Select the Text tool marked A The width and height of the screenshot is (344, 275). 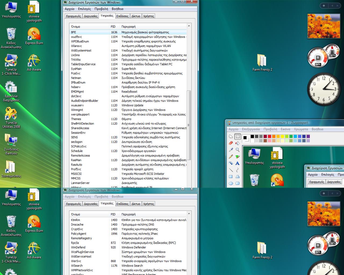(238, 163)
